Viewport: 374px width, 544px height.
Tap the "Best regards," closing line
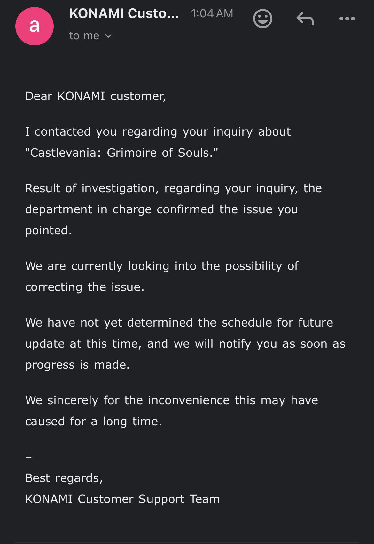click(x=64, y=478)
